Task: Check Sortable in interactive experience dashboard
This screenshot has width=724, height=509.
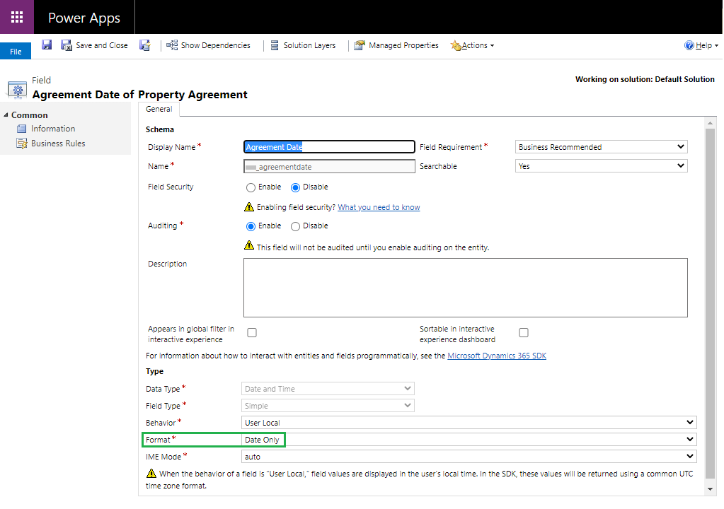Action: click(x=524, y=332)
